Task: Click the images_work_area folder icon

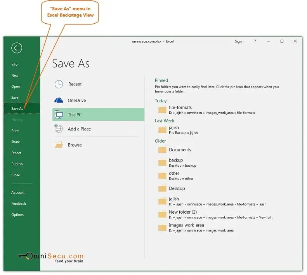Action: (x=162, y=228)
